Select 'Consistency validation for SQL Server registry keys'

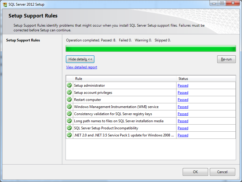pos(113,114)
